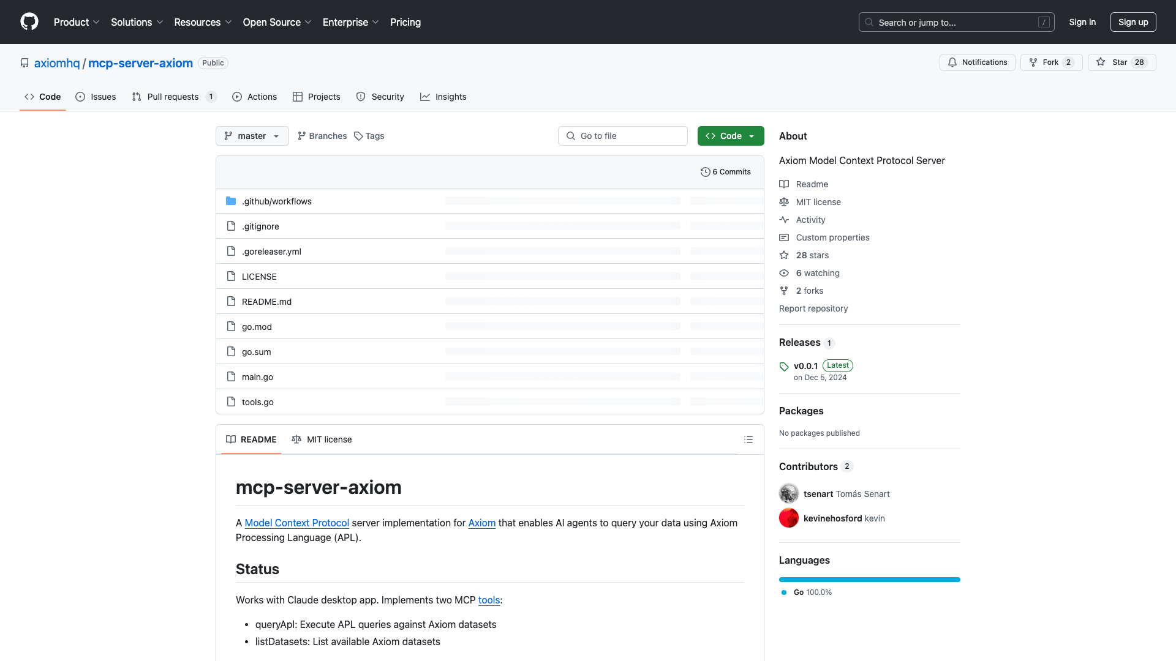
Task: Click the README.md file icon
Action: (231, 301)
